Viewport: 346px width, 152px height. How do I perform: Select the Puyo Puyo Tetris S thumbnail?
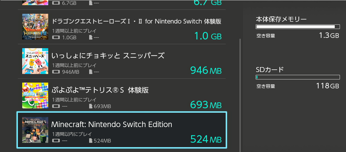click(35, 96)
